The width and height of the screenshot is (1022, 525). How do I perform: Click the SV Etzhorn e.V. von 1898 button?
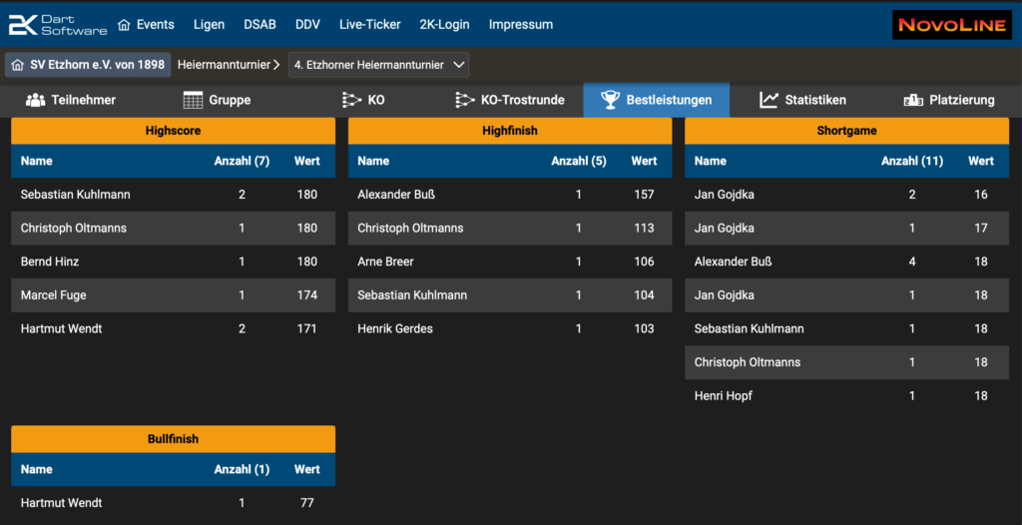pyautogui.click(x=88, y=65)
